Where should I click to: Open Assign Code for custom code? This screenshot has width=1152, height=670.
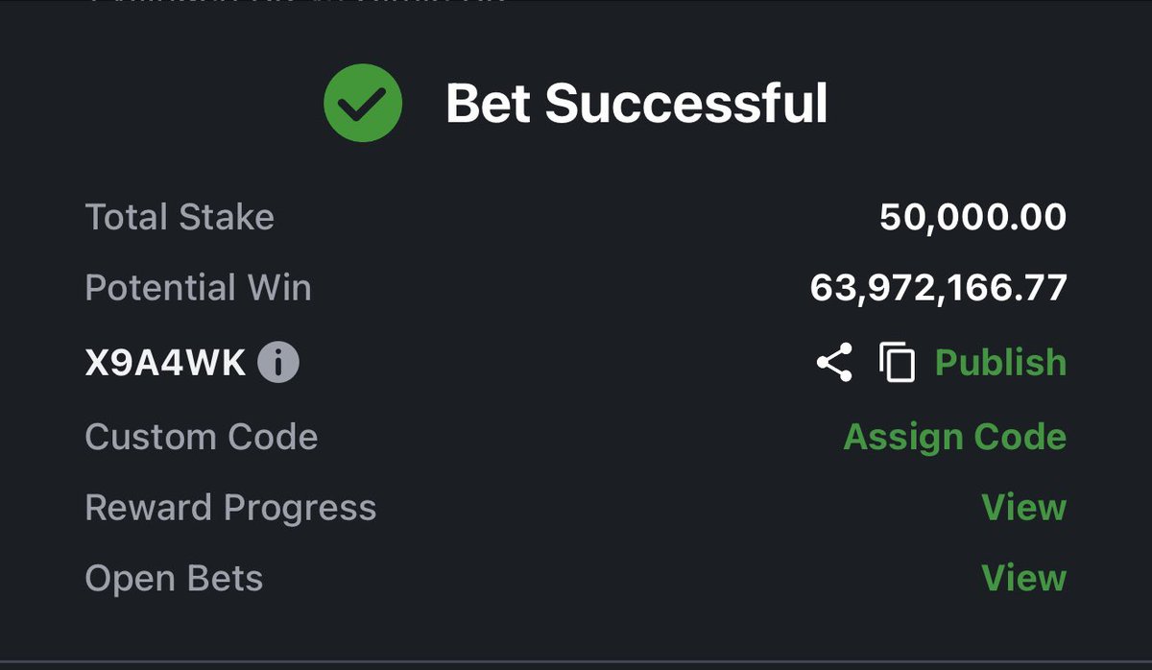point(954,437)
